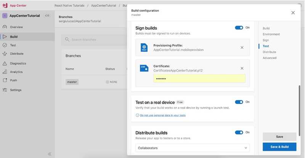Close the Build configuration panel
The width and height of the screenshot is (305, 158).
pos(293,13)
